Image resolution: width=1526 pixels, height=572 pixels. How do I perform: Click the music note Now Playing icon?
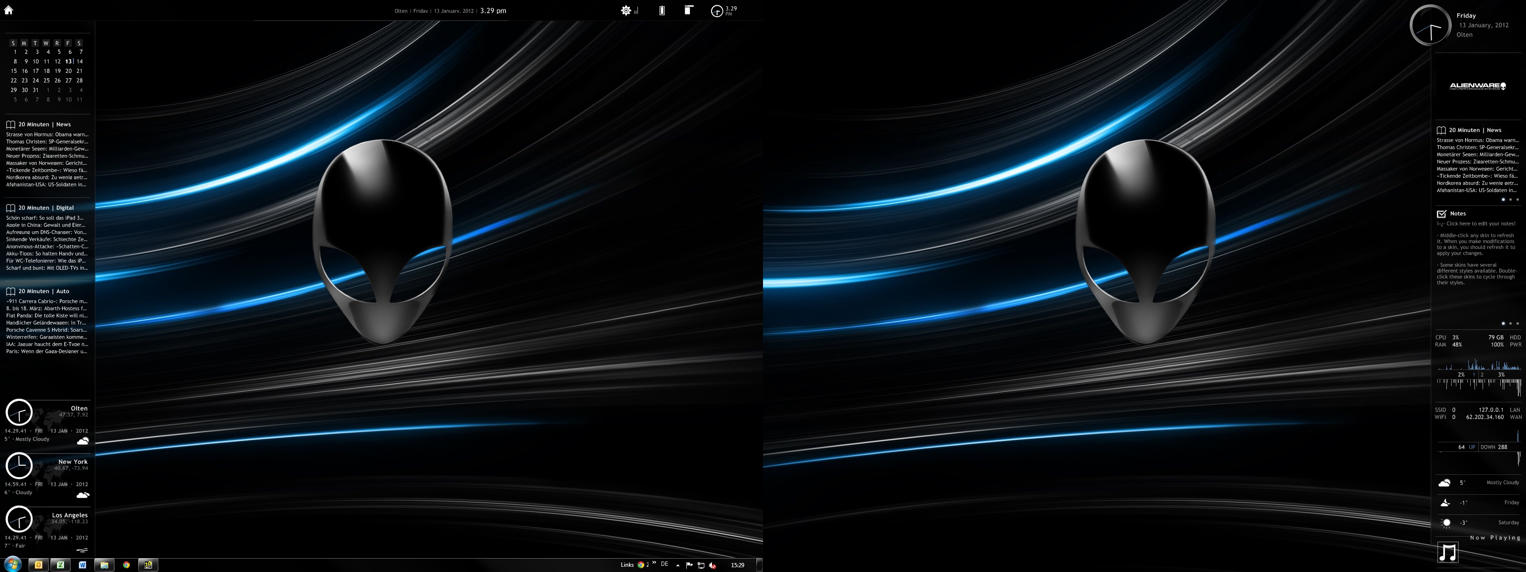tap(1448, 552)
